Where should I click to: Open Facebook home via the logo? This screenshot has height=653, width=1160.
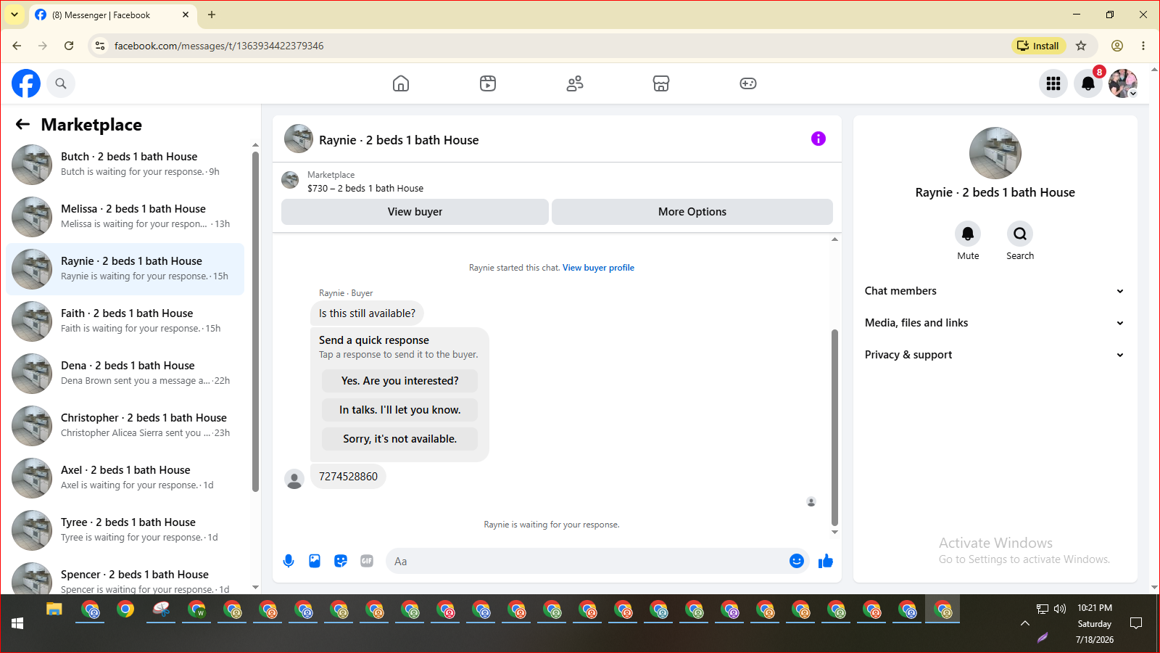pos(26,83)
